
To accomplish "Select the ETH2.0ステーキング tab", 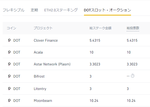I will 61,10.
